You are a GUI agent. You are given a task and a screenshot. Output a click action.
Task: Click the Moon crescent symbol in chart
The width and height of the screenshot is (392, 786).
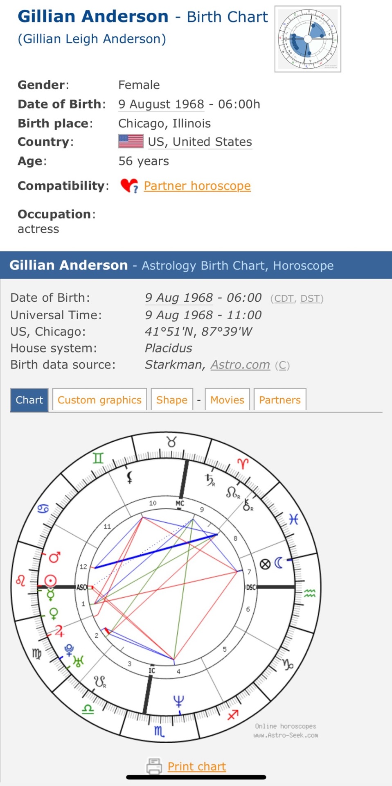click(x=279, y=563)
